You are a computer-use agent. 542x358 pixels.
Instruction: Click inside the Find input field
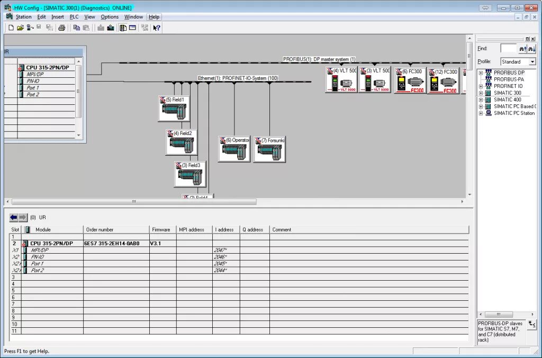coord(509,49)
